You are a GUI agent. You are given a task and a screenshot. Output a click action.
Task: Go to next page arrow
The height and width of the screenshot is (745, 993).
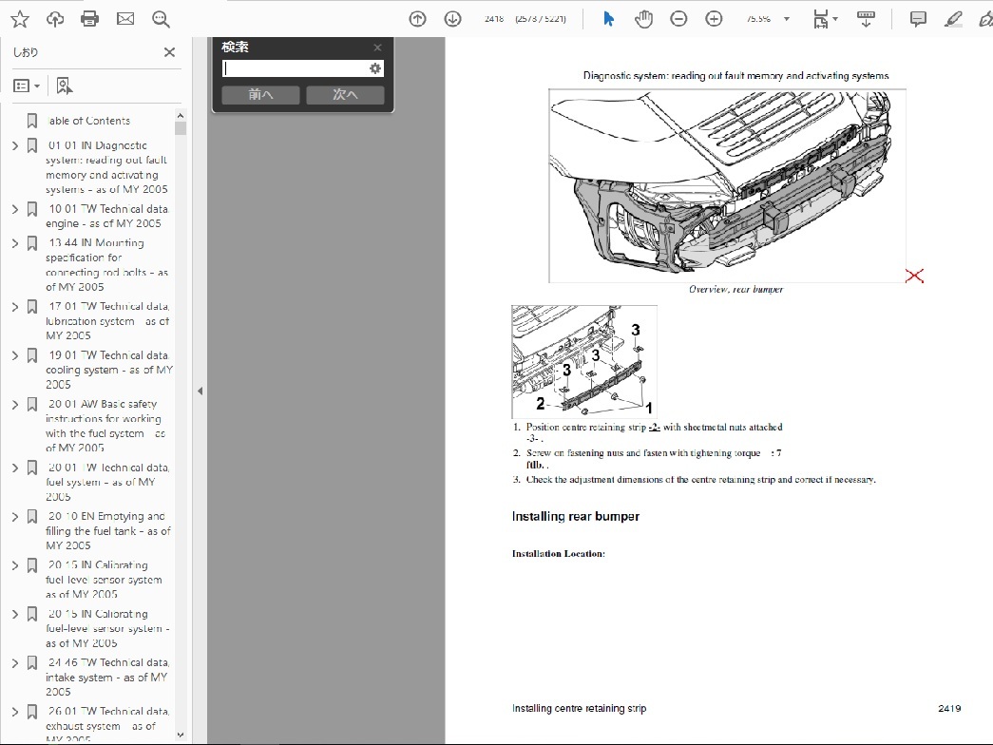coord(453,19)
